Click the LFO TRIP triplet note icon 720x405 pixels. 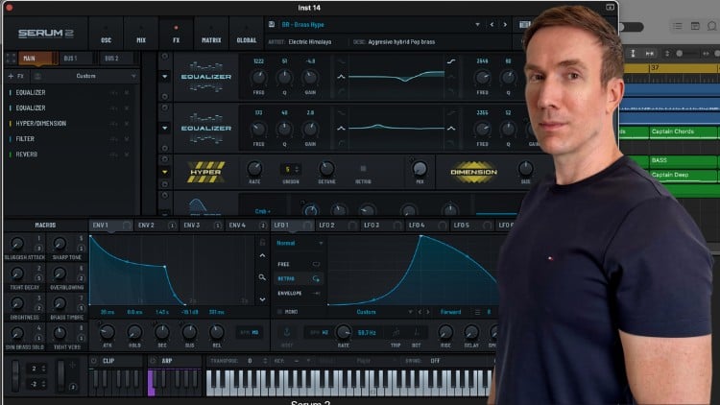(x=396, y=331)
